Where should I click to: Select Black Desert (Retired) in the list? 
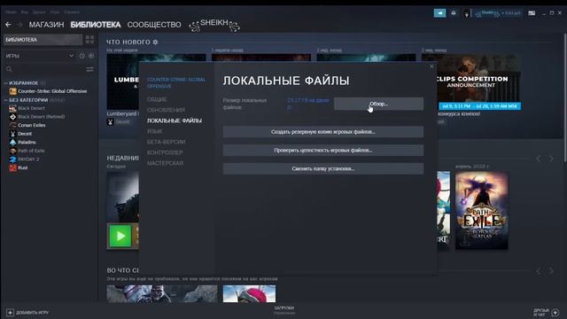[42, 116]
